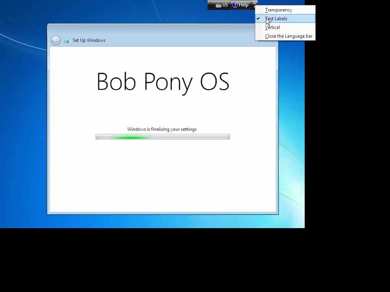This screenshot has width=390, height=292.
Task: Click Close the Language bar entry
Action: (285, 36)
